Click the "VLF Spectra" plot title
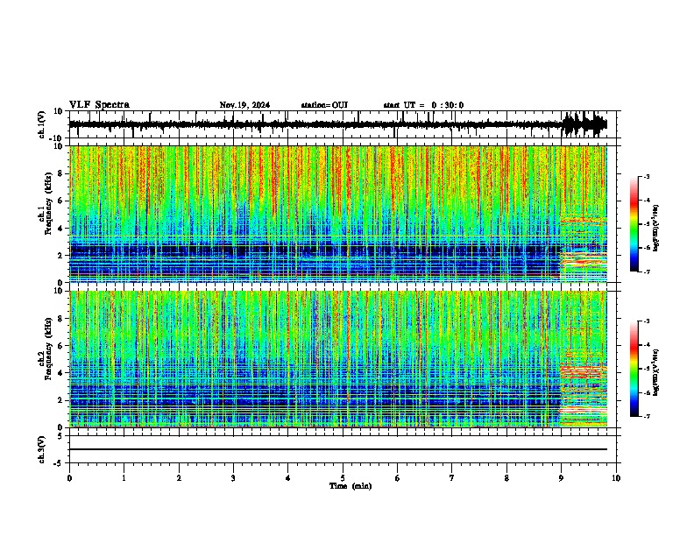 [x=99, y=105]
